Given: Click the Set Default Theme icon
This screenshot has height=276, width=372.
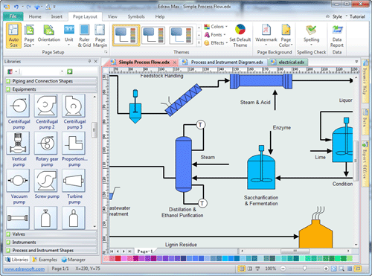Looking at the screenshot, I should 240,30.
